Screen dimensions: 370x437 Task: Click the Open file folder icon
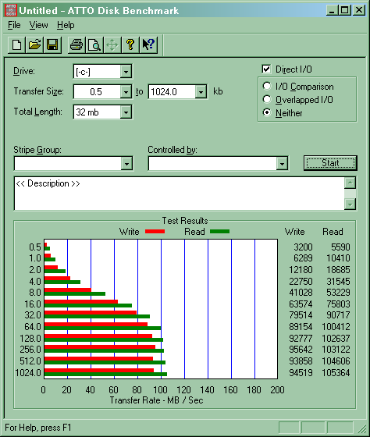[x=34, y=45]
